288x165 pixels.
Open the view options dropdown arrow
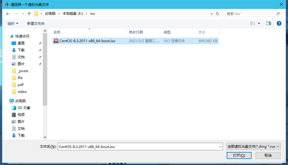[259, 23]
